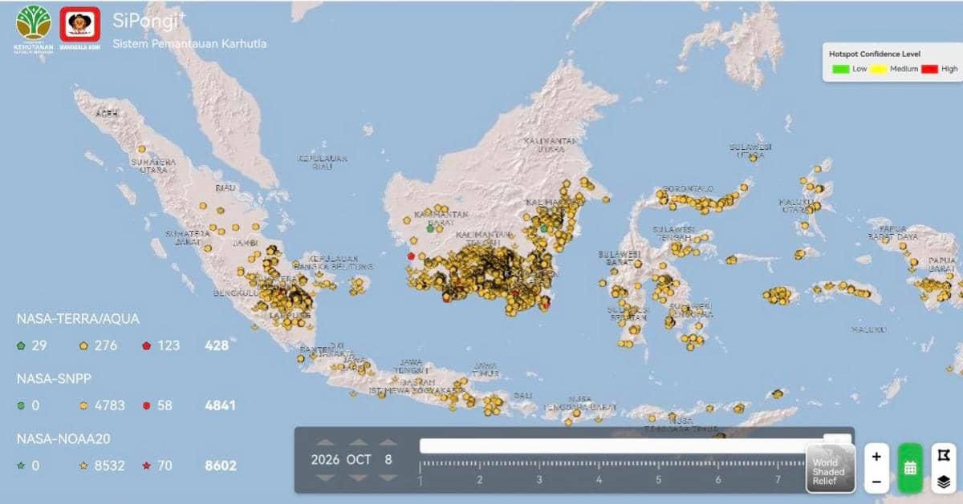This screenshot has height=504, width=963.
Task: Click timeline tick labeled 6
Action: tap(718, 481)
